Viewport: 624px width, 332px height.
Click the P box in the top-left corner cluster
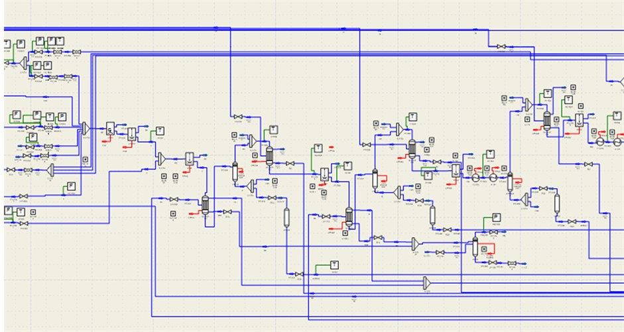21,44
